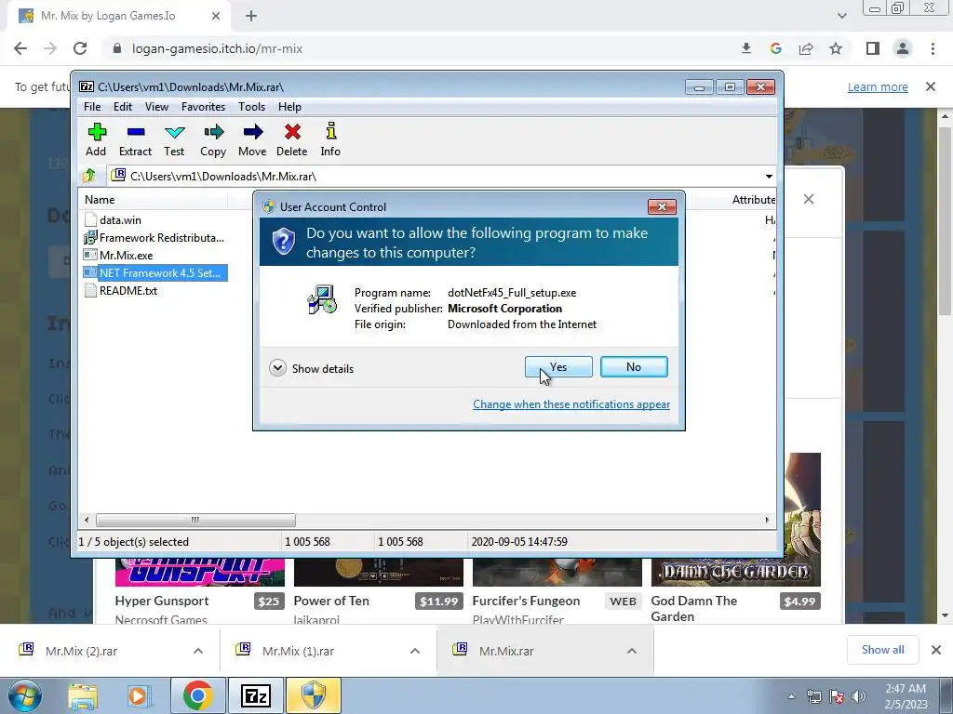
Task: Open the address path dropdown arrow
Action: [769, 177]
